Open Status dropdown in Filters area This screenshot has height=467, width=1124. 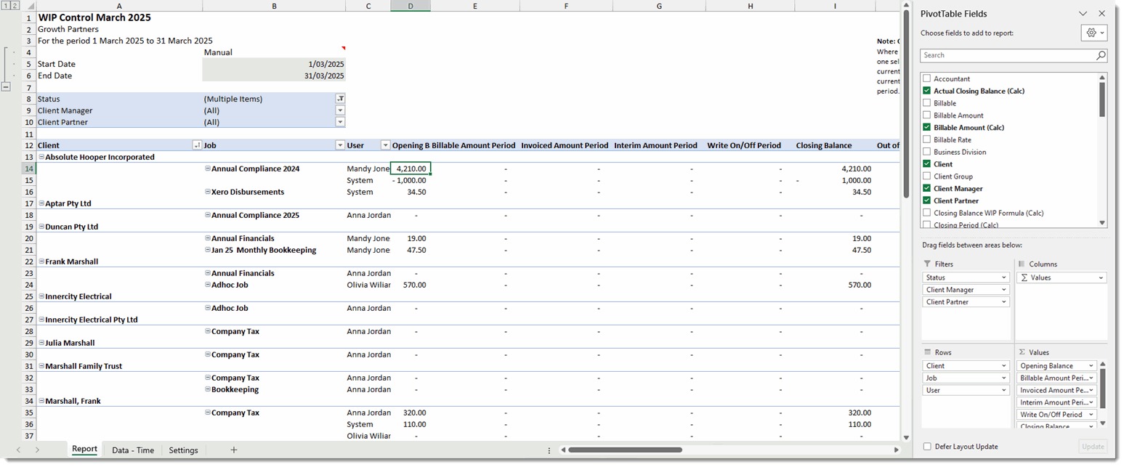pos(1004,277)
